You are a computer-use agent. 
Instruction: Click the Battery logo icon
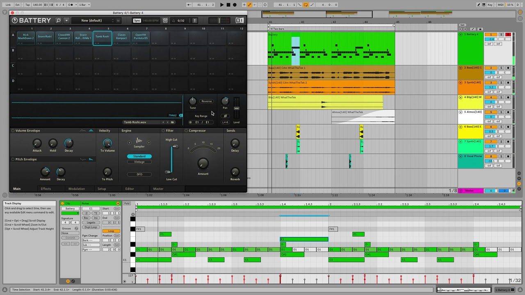(x=15, y=20)
